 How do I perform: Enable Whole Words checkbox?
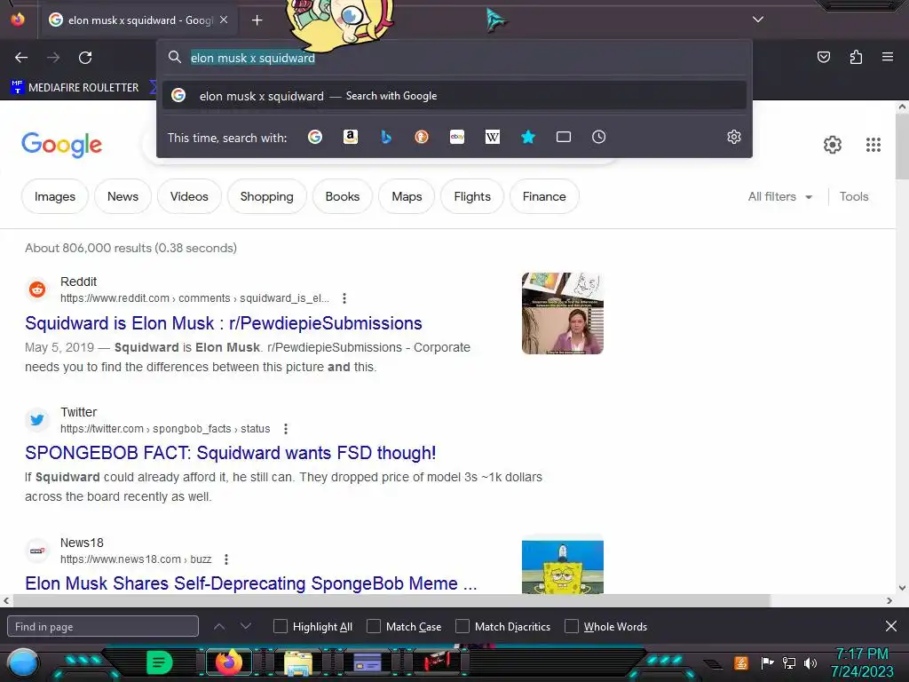[x=572, y=626]
